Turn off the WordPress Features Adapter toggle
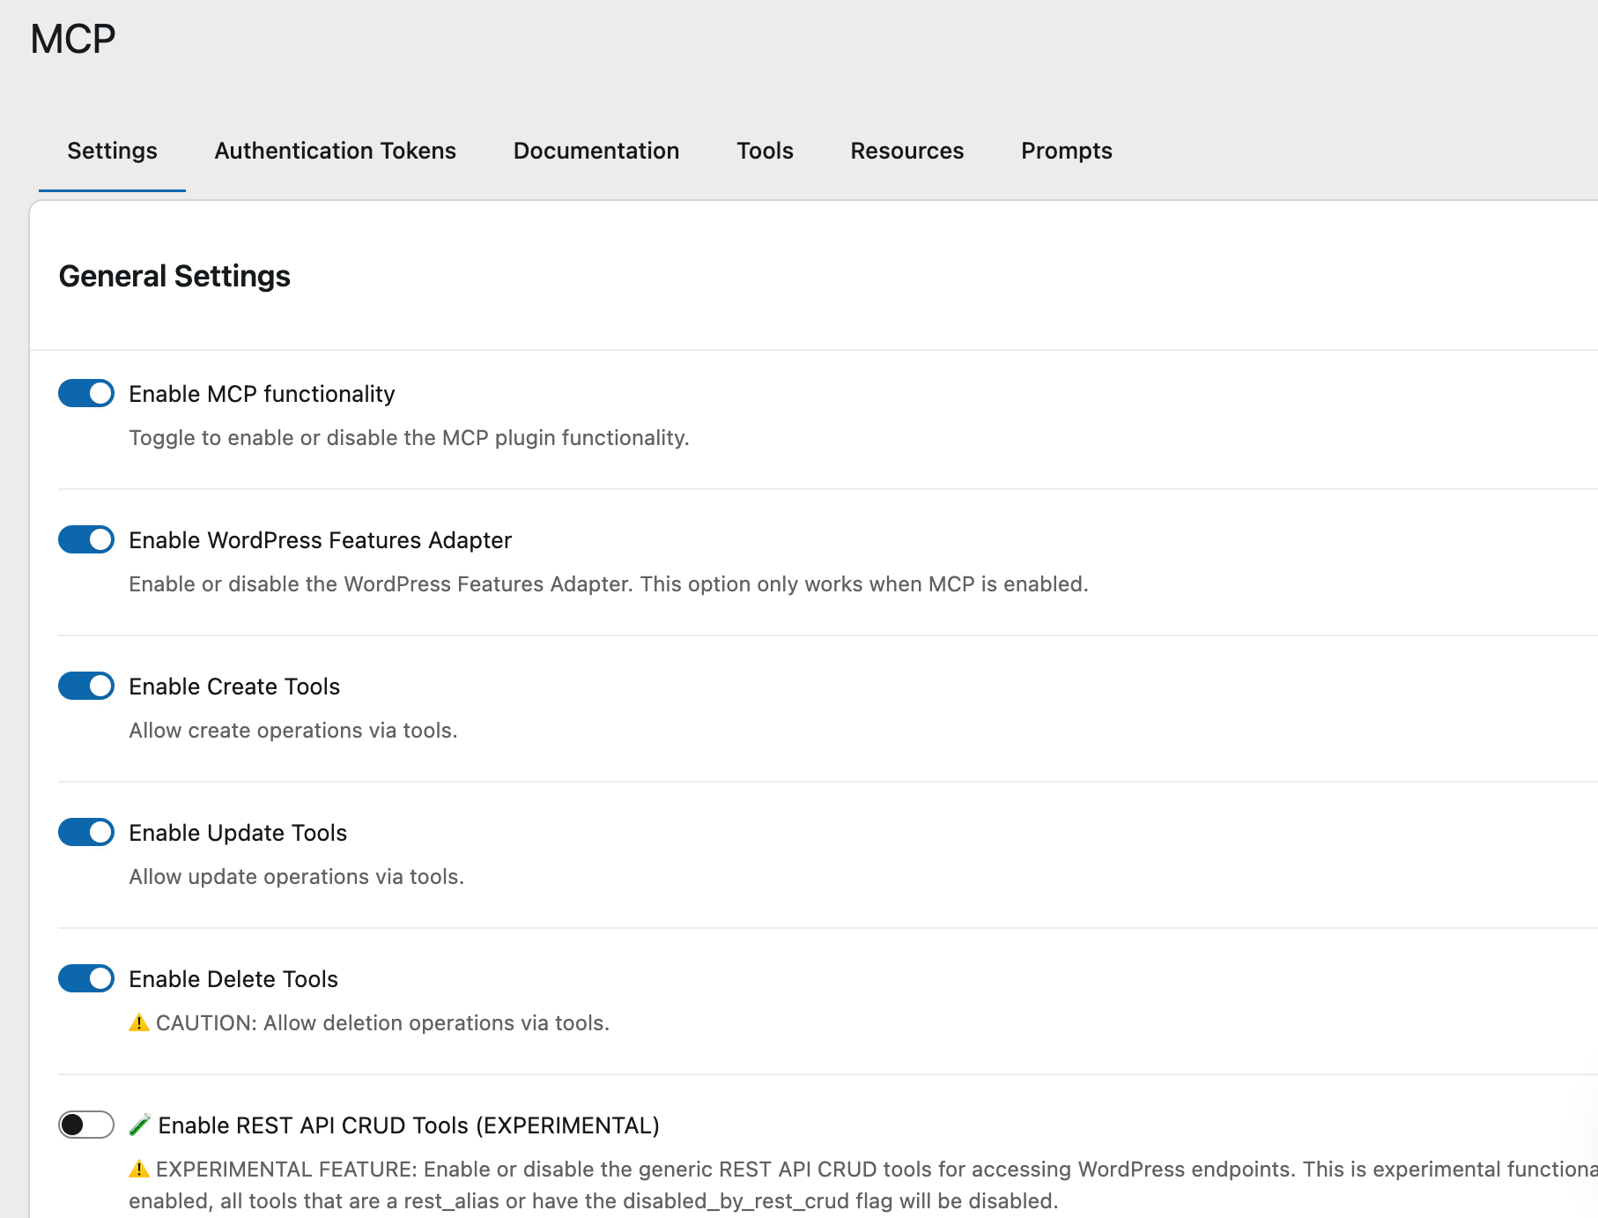1598x1218 pixels. point(85,538)
